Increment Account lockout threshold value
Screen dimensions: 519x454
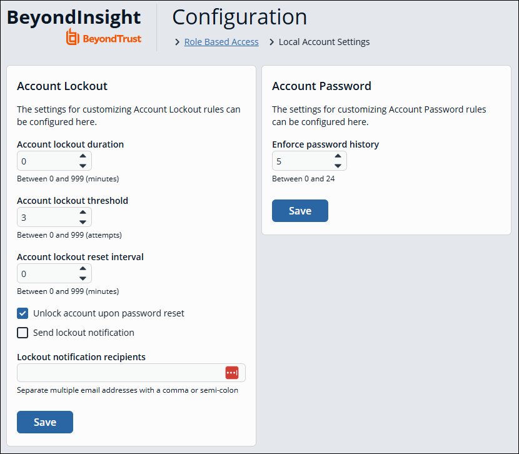[x=83, y=213]
